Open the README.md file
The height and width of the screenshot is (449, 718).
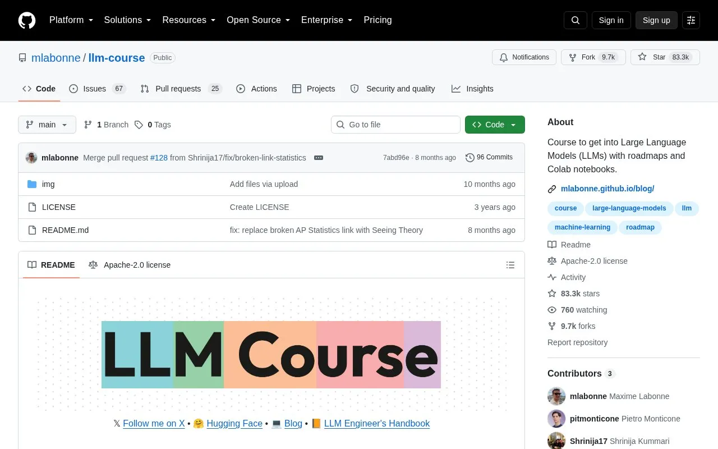point(65,230)
